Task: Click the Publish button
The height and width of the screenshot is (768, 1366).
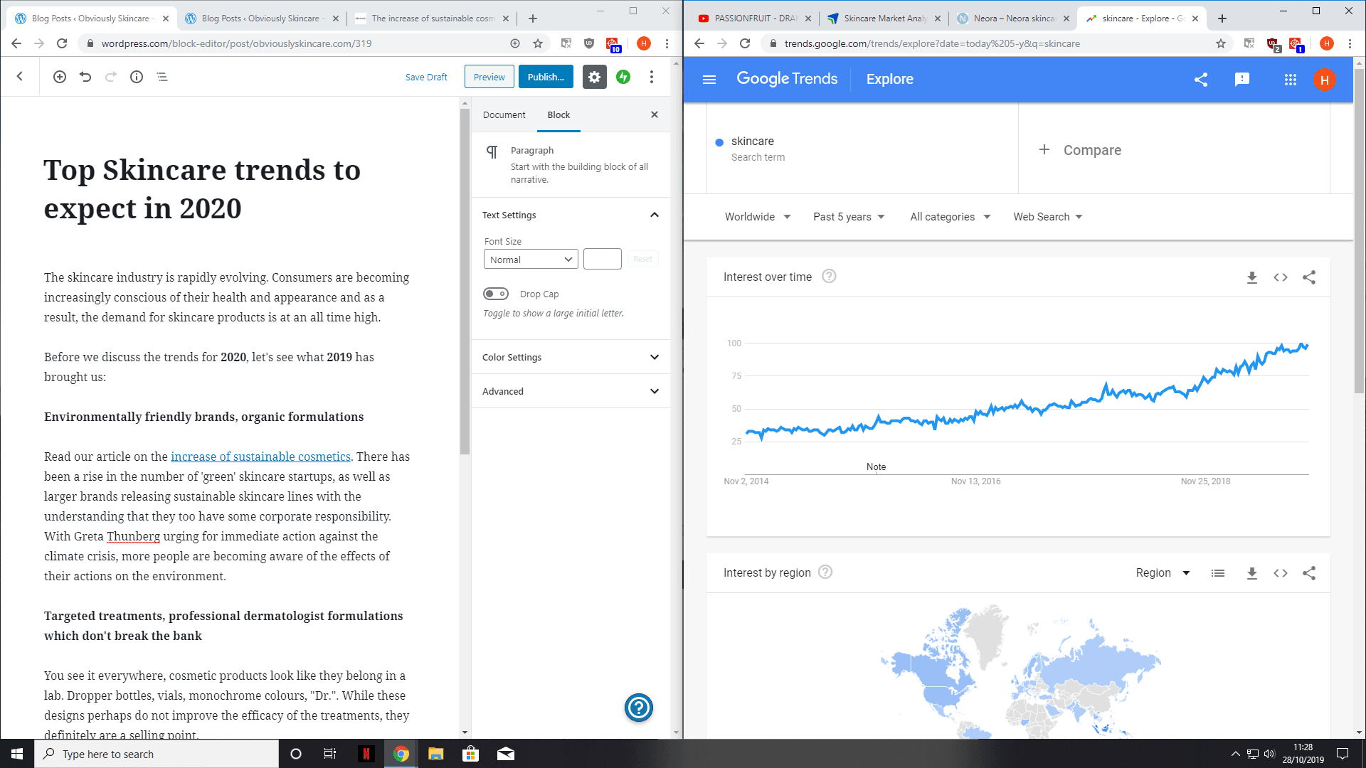Action: click(x=546, y=77)
